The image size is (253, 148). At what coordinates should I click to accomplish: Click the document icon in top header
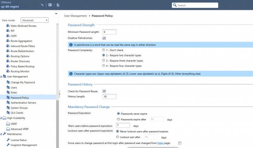click(58, 5)
